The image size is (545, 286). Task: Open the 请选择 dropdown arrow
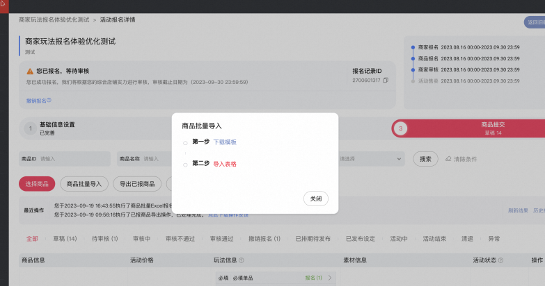click(x=399, y=159)
